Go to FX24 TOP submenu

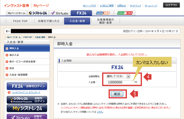pyautogui.click(x=20, y=21)
